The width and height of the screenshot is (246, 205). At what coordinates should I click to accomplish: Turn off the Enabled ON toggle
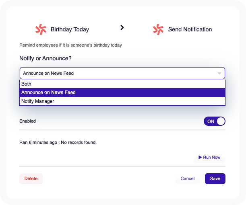215,121
